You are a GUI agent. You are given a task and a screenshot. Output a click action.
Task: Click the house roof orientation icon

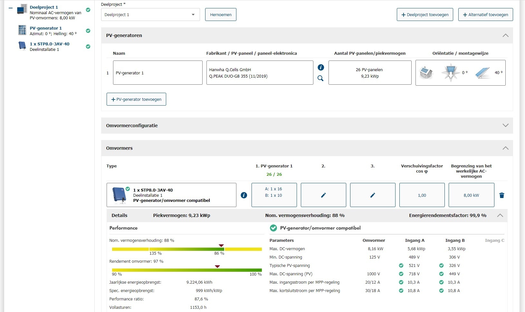coord(426,73)
